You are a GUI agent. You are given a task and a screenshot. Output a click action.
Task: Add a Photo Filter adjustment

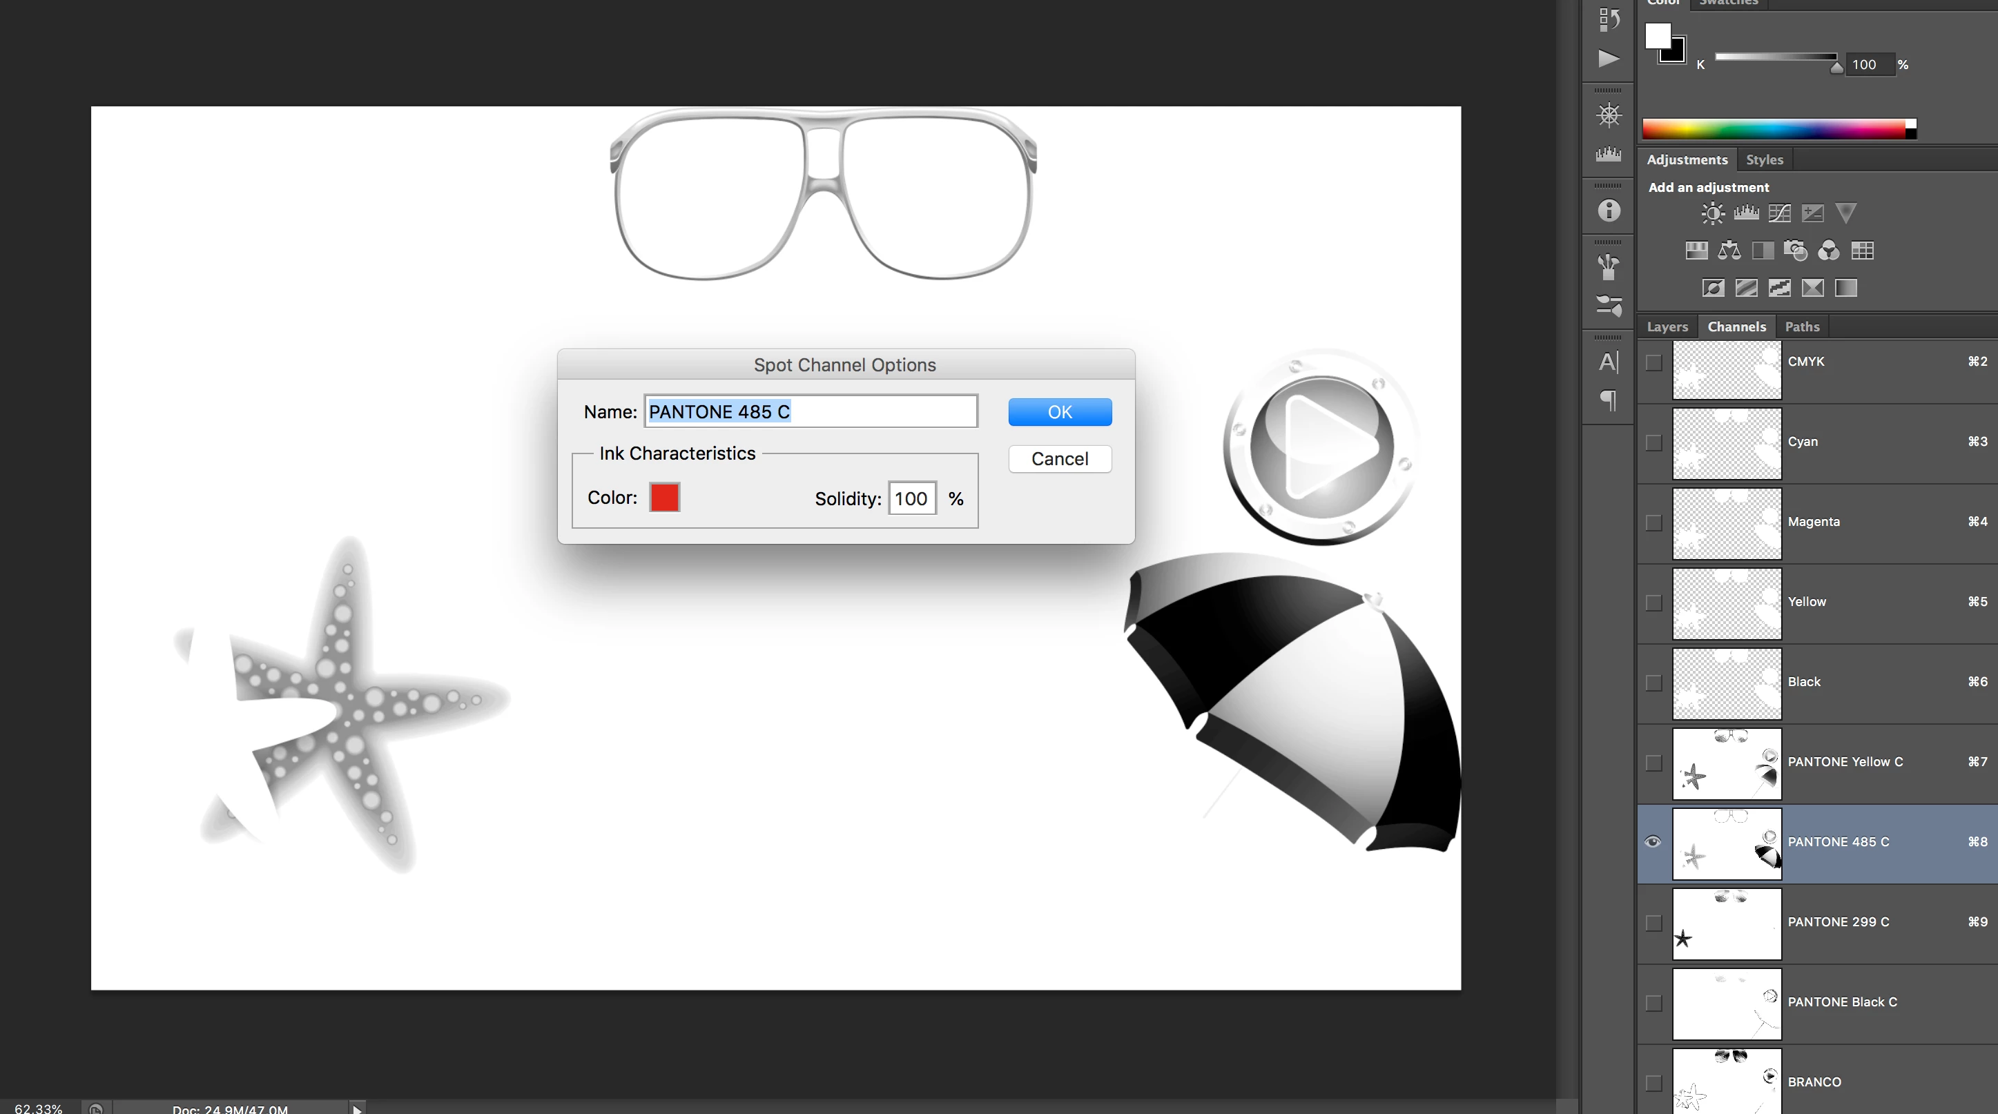click(1795, 251)
